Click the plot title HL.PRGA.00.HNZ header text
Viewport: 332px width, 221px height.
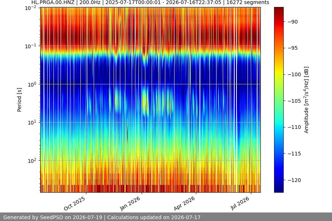(150, 3)
